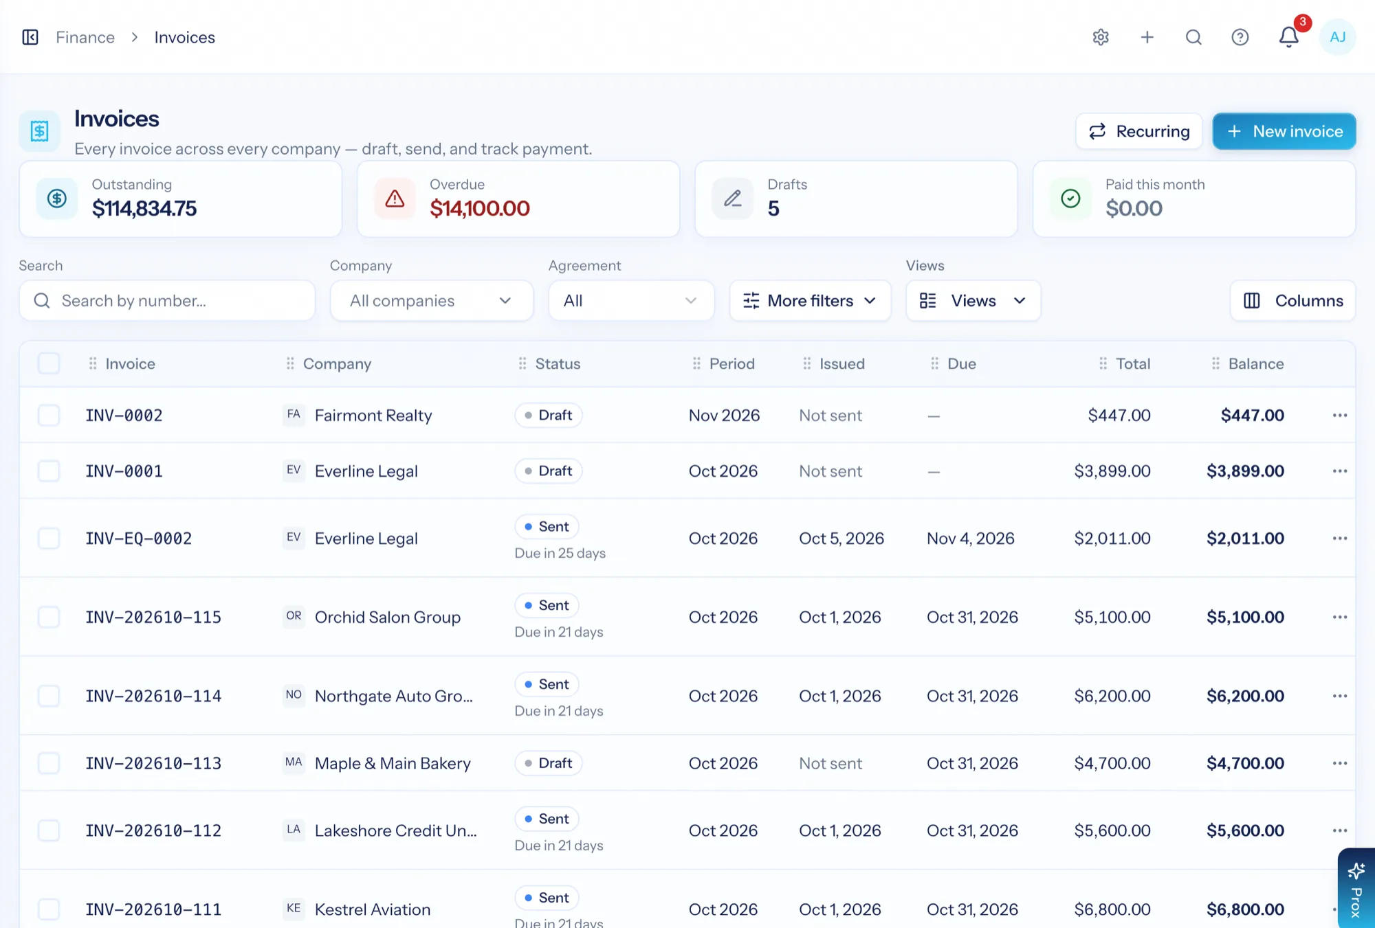Screen dimensions: 1375x928
Task: Go to Finance breadcrumb
Action: 85,37
